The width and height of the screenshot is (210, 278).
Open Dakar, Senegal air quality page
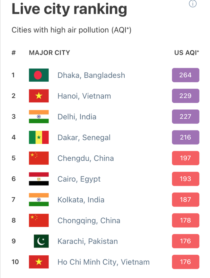(84, 138)
